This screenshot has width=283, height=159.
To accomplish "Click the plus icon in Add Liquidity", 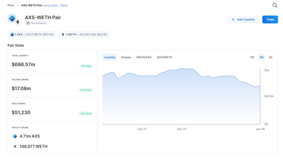I will (x=233, y=20).
